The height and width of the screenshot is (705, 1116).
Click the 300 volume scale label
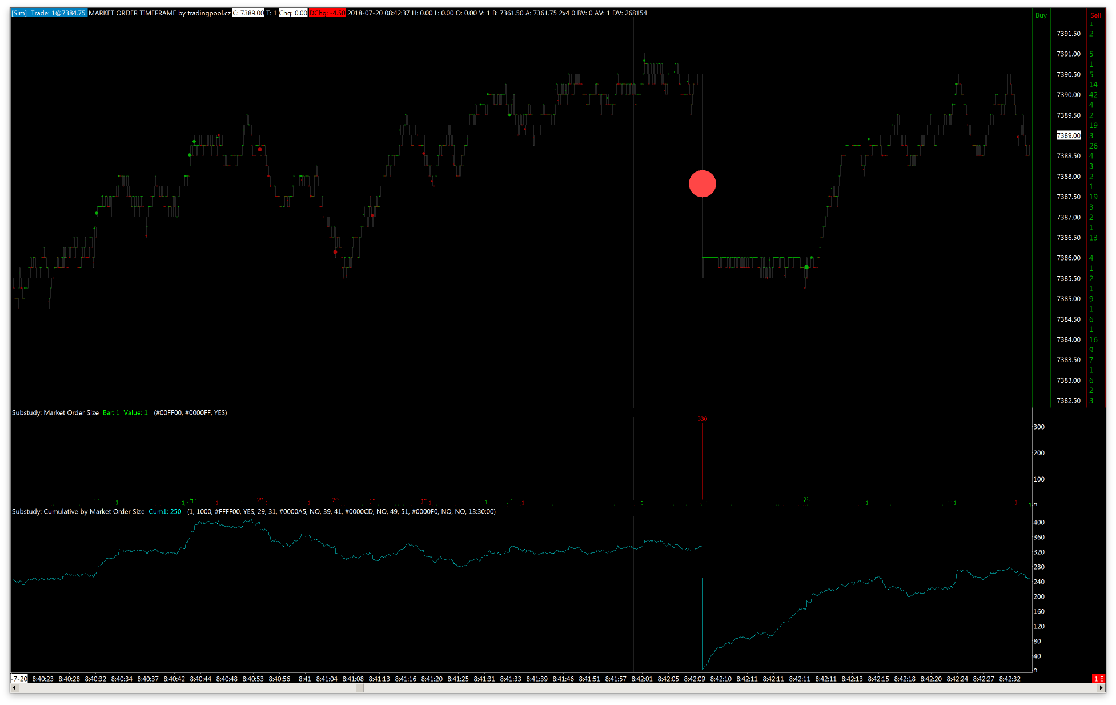click(x=1039, y=427)
